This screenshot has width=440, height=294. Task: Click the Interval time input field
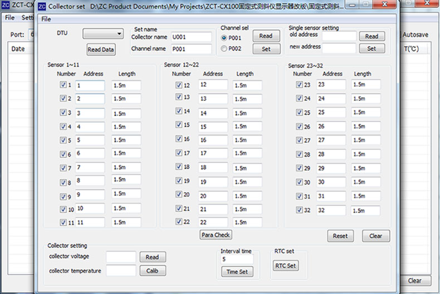237,259
